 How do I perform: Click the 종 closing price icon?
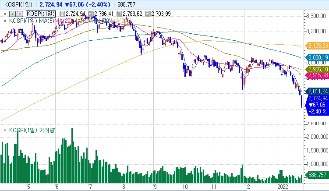(x=63, y=14)
